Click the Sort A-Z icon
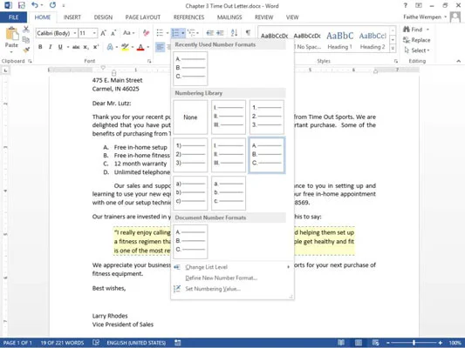 234,33
